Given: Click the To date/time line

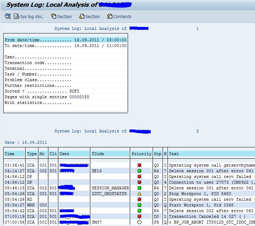Looking at the screenshot, I should pos(65,46).
